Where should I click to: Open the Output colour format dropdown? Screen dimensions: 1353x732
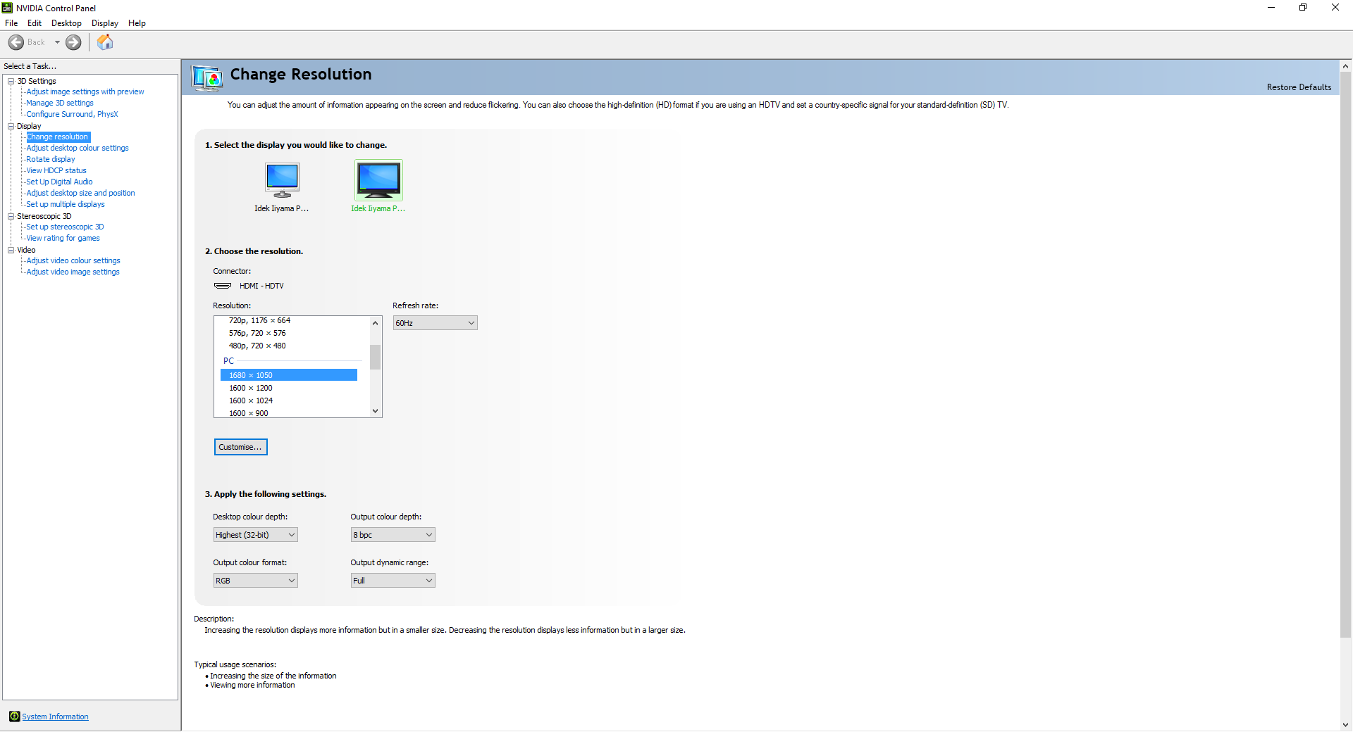tap(255, 581)
